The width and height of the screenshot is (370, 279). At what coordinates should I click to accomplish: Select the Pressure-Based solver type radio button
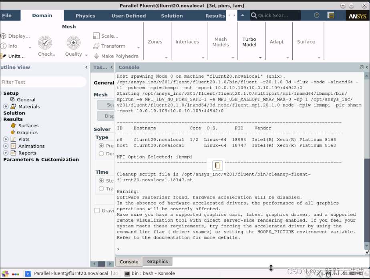[x=101, y=146]
